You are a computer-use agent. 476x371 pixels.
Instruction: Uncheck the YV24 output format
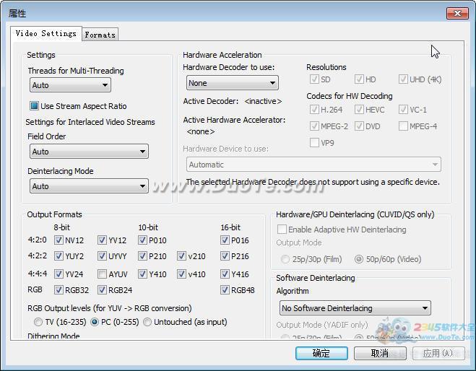point(59,274)
